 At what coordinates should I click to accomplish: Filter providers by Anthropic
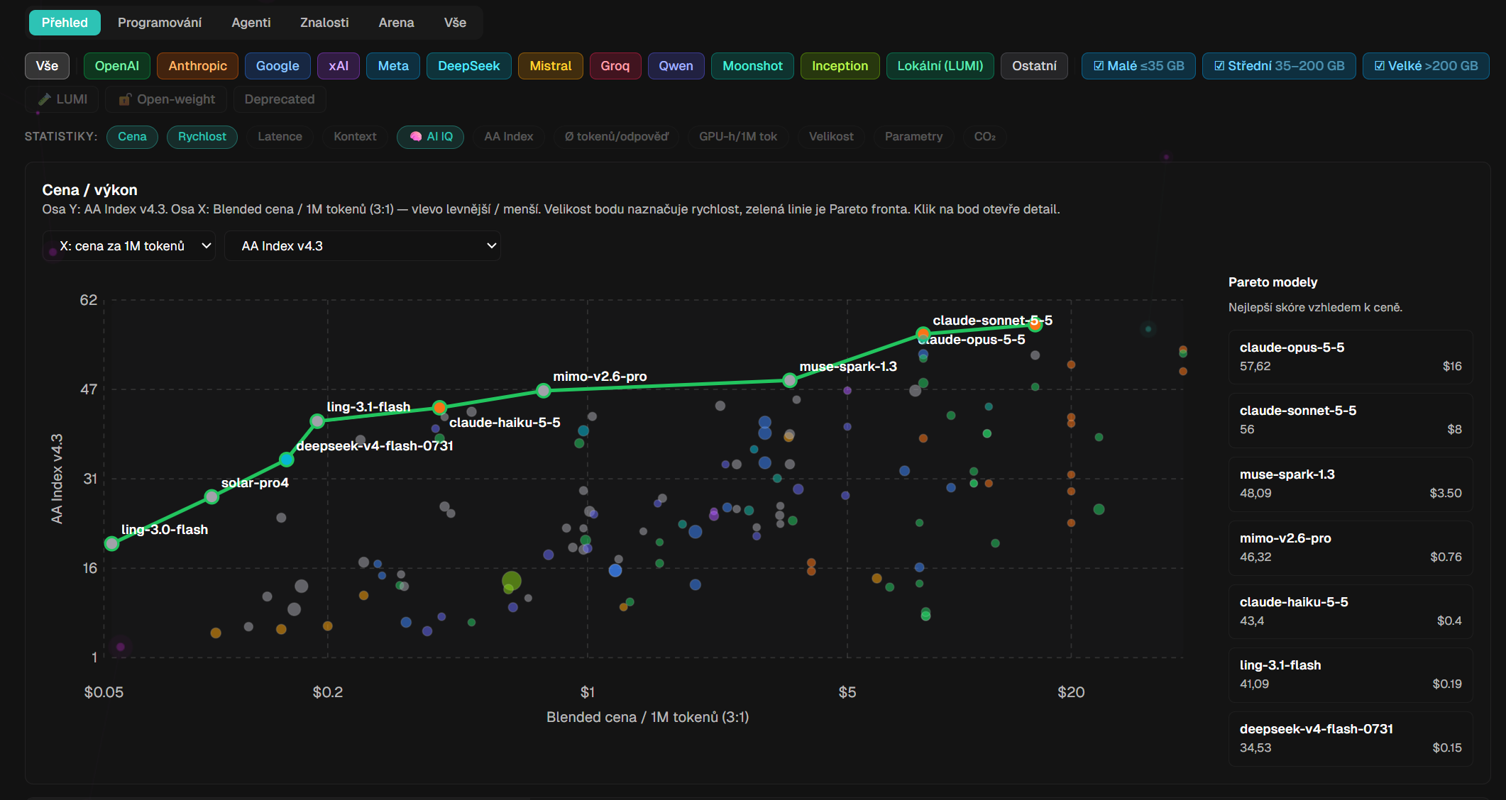[197, 66]
